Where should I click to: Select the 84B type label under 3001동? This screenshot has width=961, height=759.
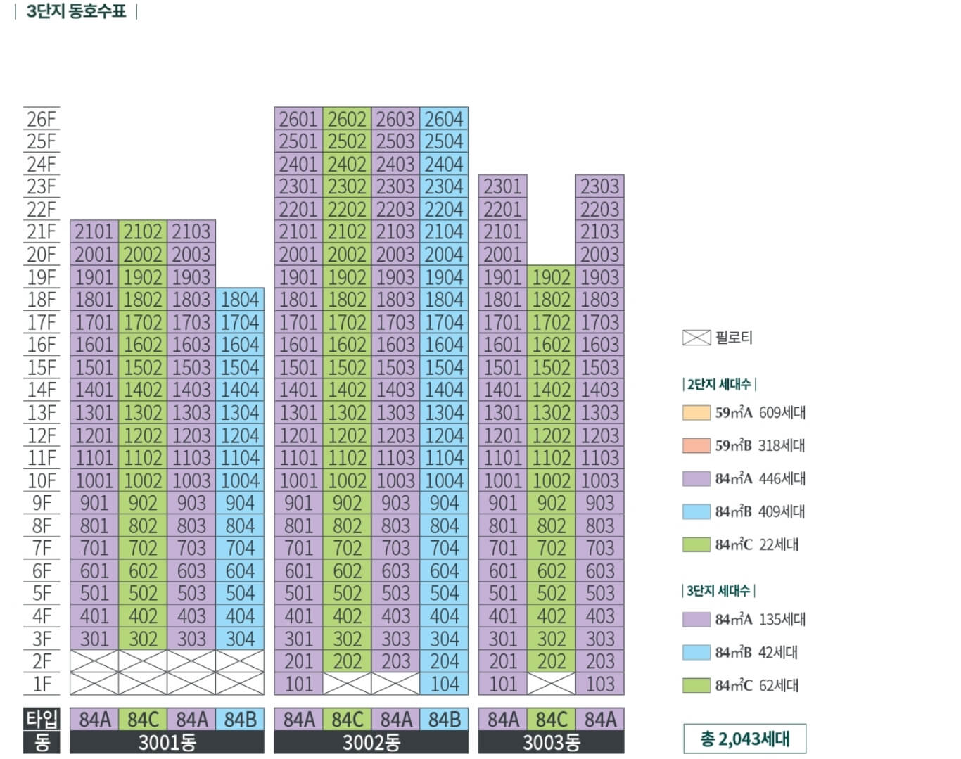click(x=240, y=720)
